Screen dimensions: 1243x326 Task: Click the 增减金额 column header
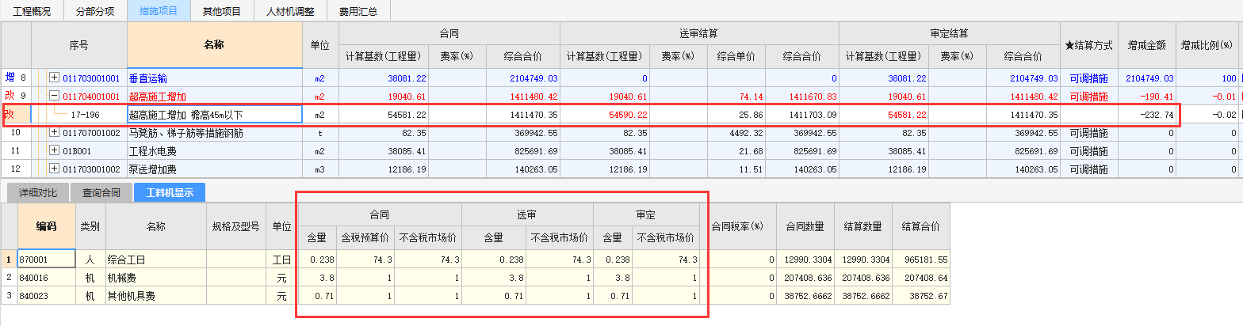[1146, 45]
